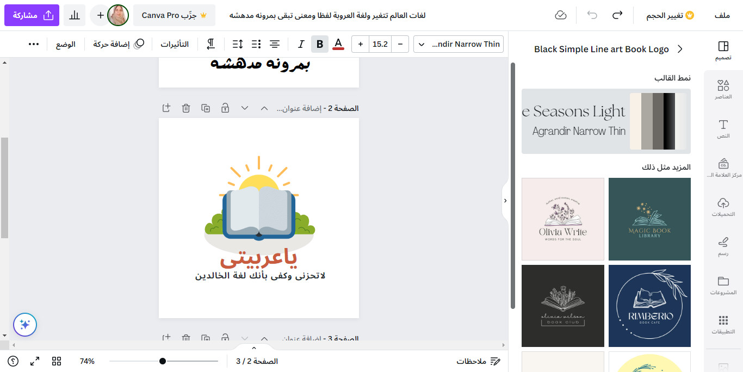
Task: Open the Projects (المشروعات) panel
Action: pyautogui.click(x=723, y=286)
